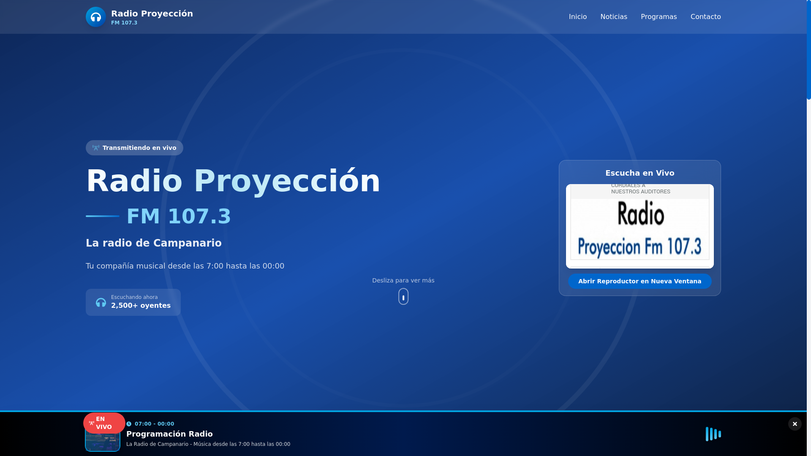811x456 pixels.
Task: Click the Radio Proyección header title
Action: click(x=152, y=14)
